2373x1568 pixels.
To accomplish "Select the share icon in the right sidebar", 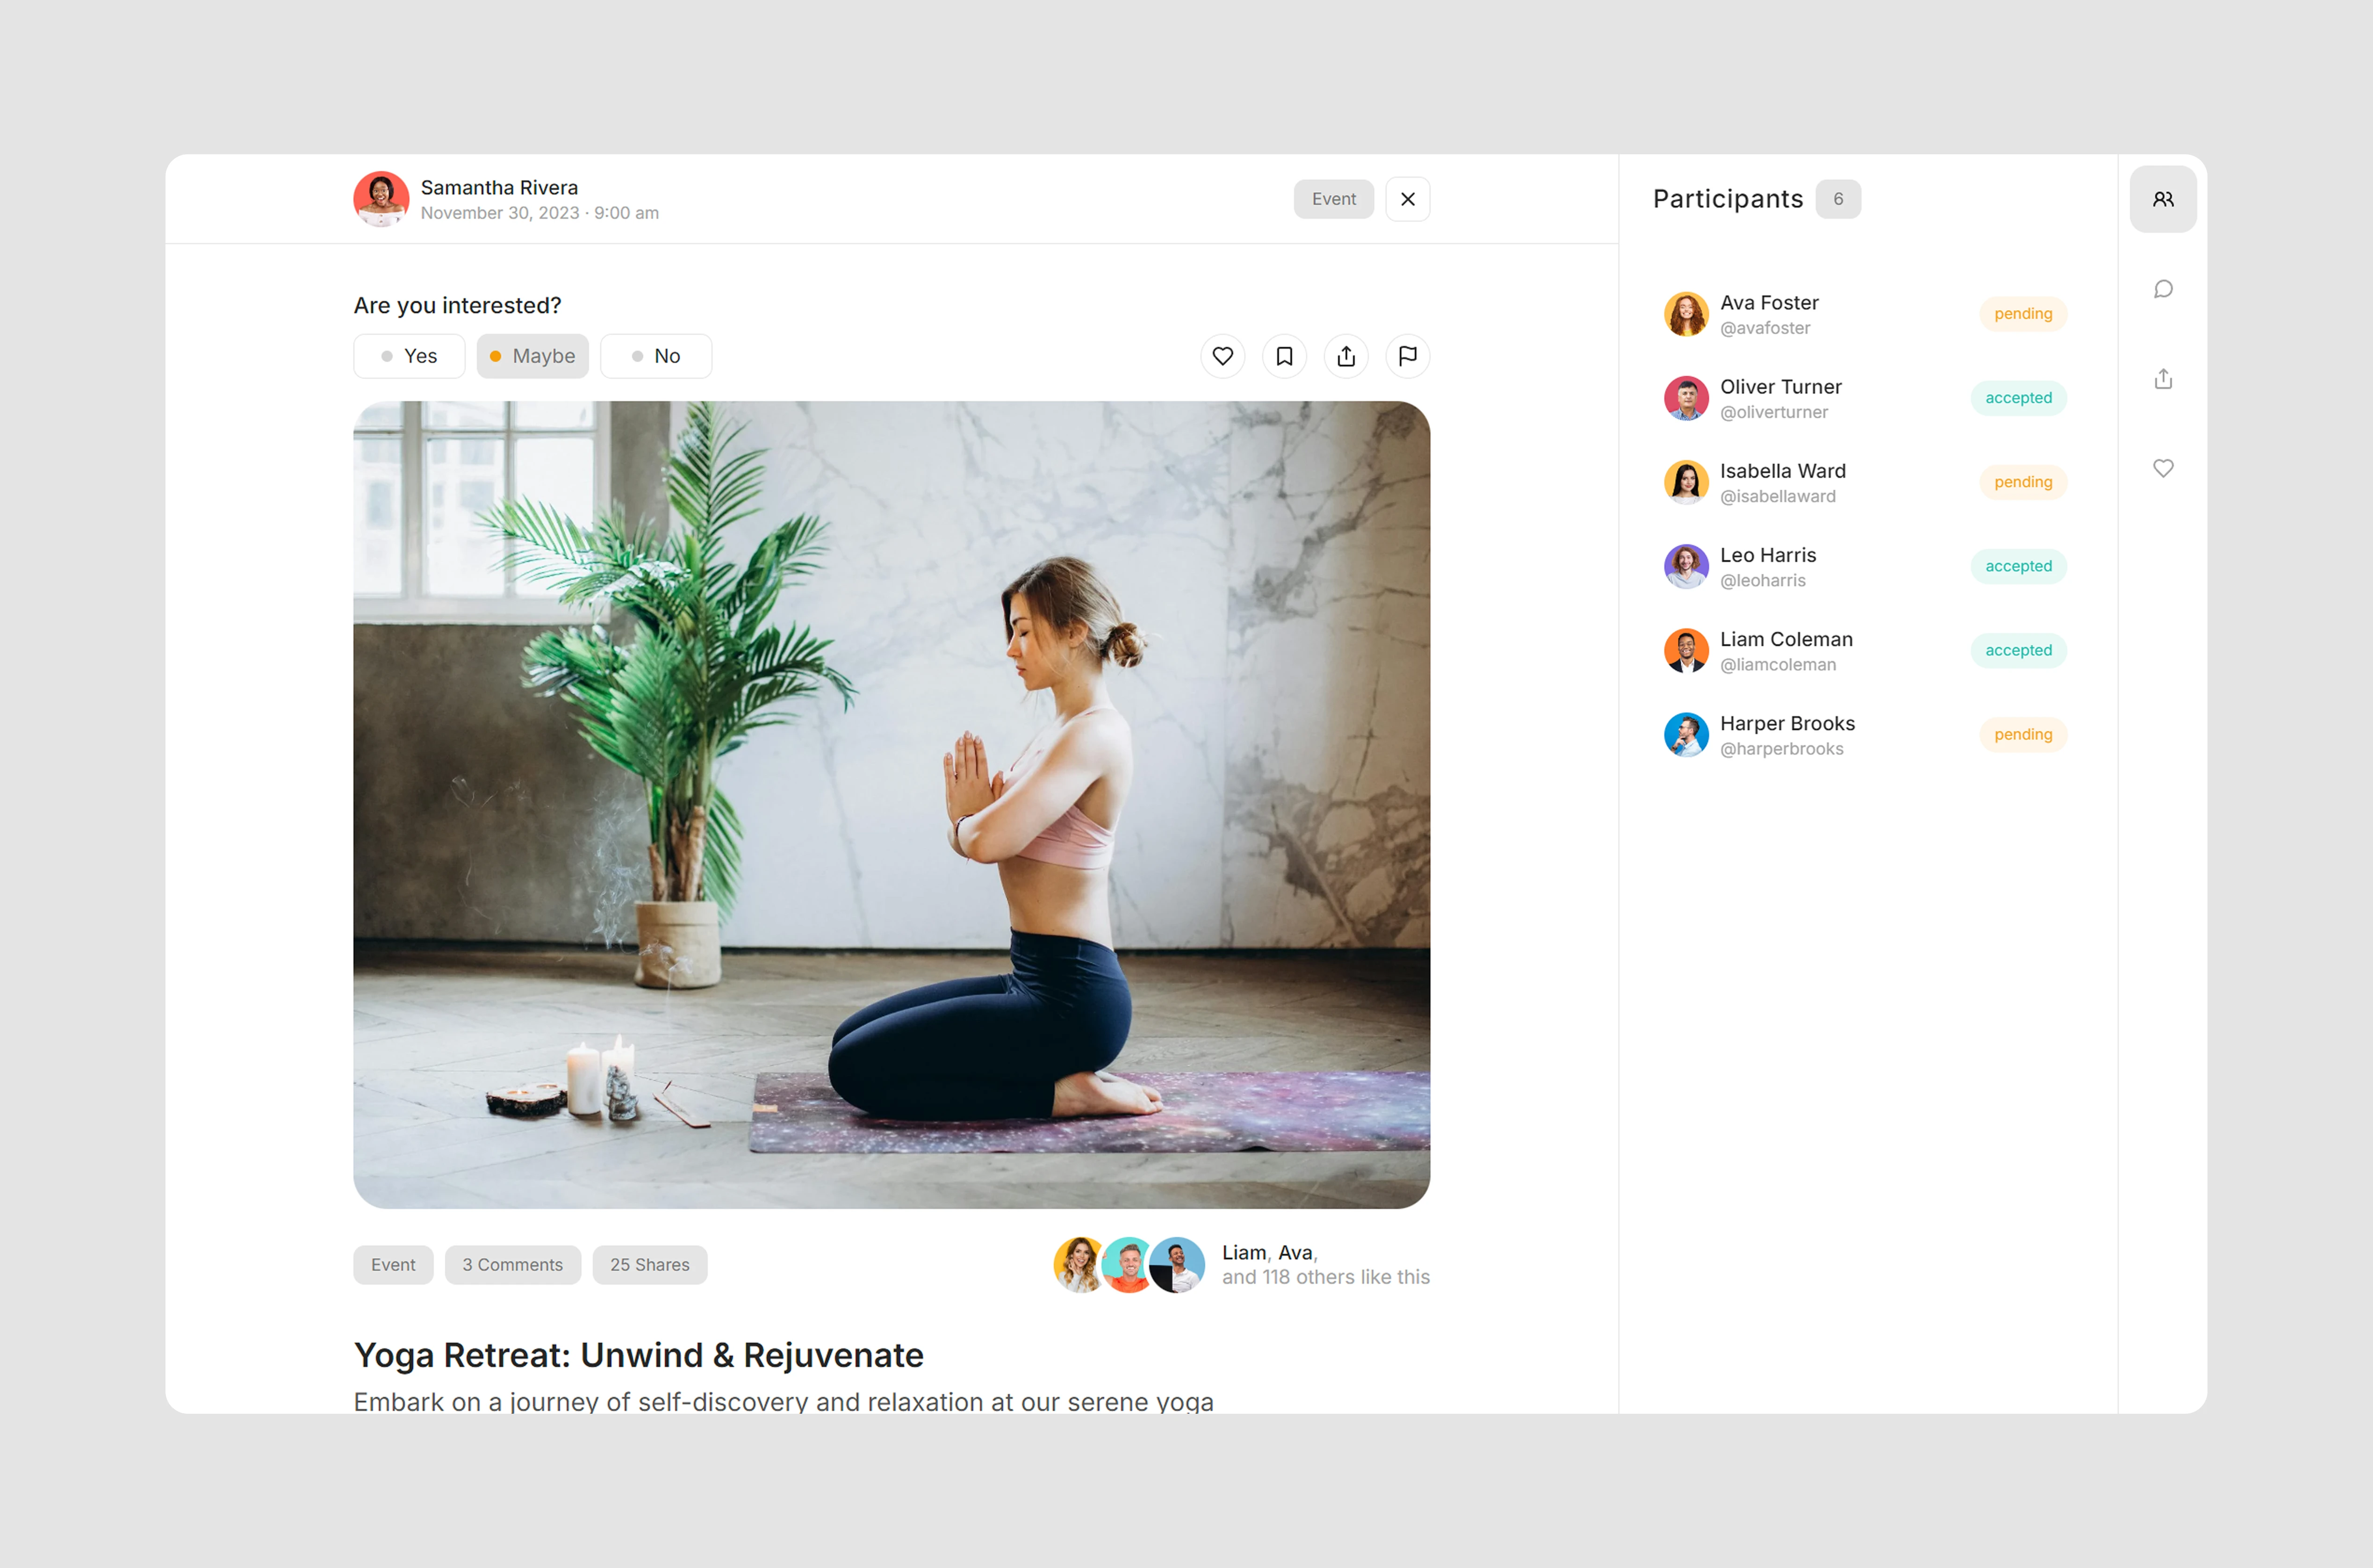I will tap(2163, 378).
